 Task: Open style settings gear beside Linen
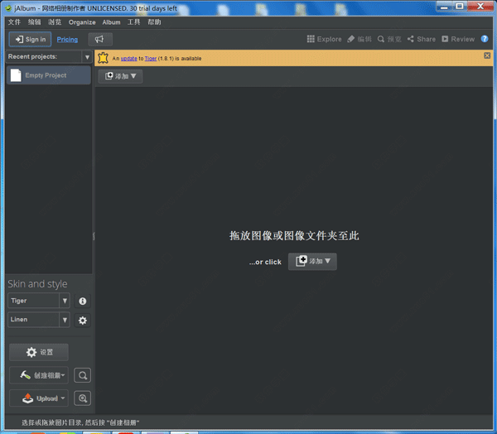coord(82,320)
